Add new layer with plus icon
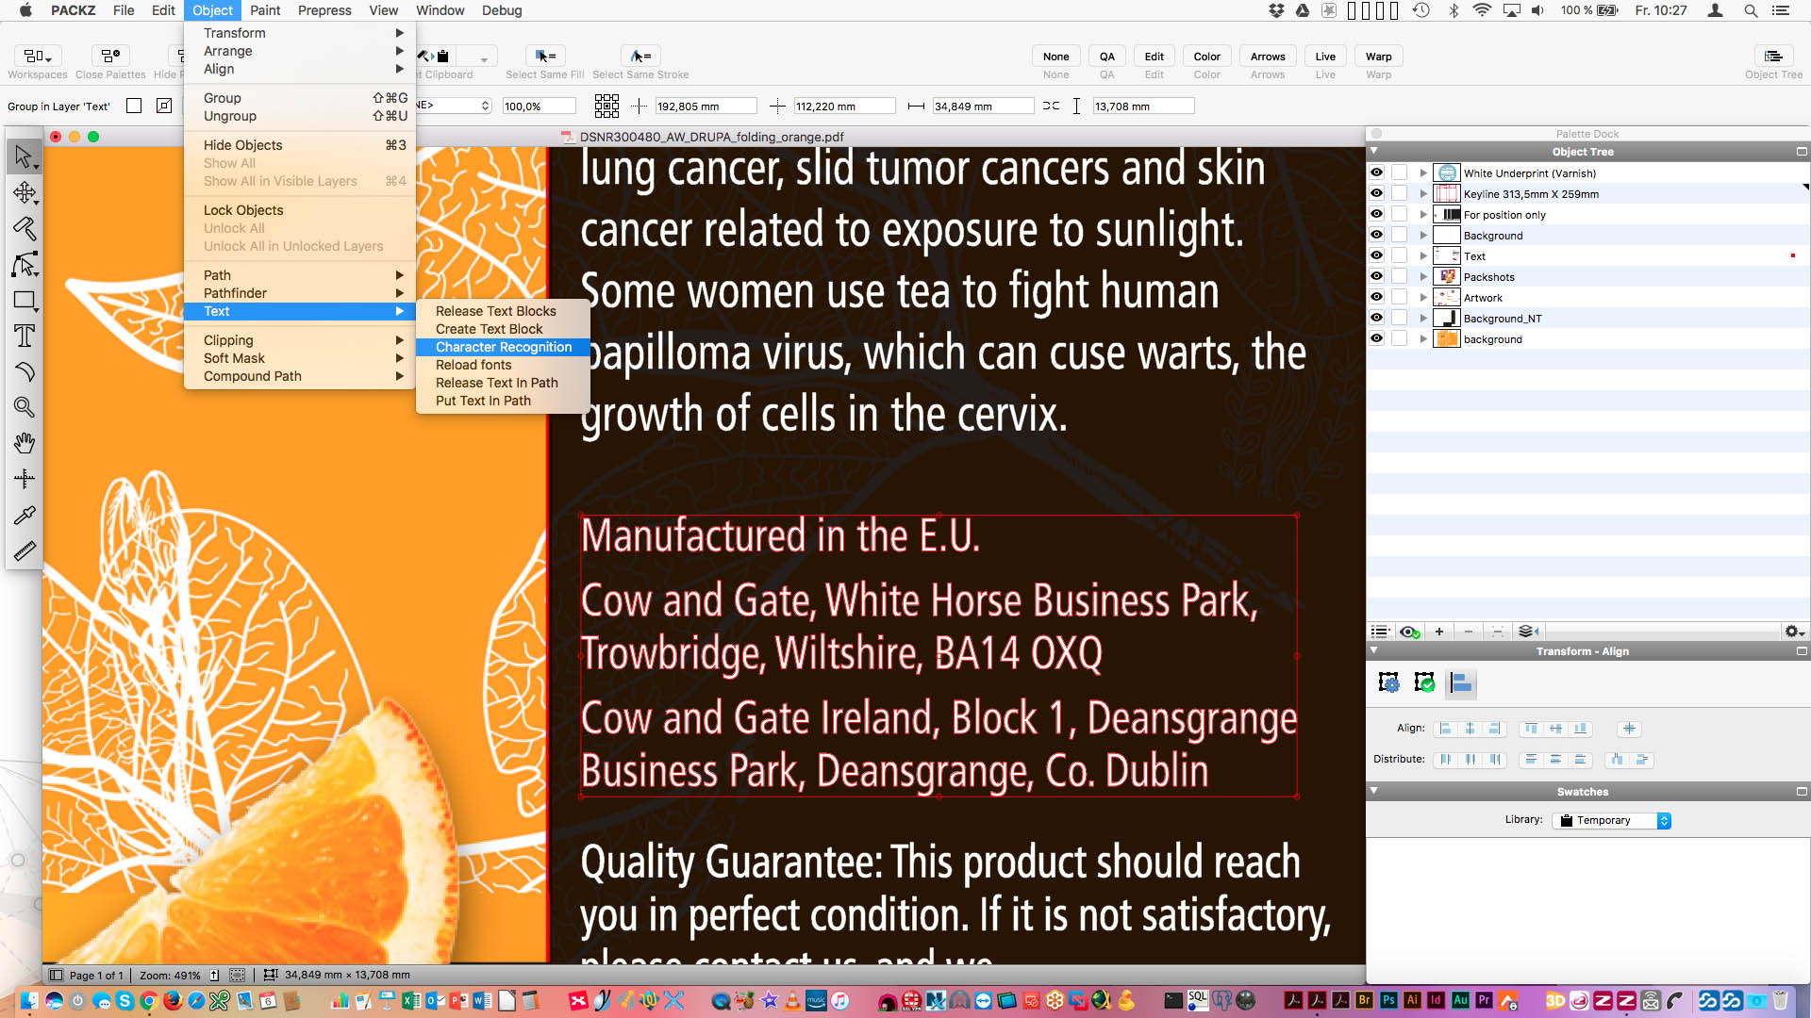Viewport: 1811px width, 1018px height. click(1439, 632)
